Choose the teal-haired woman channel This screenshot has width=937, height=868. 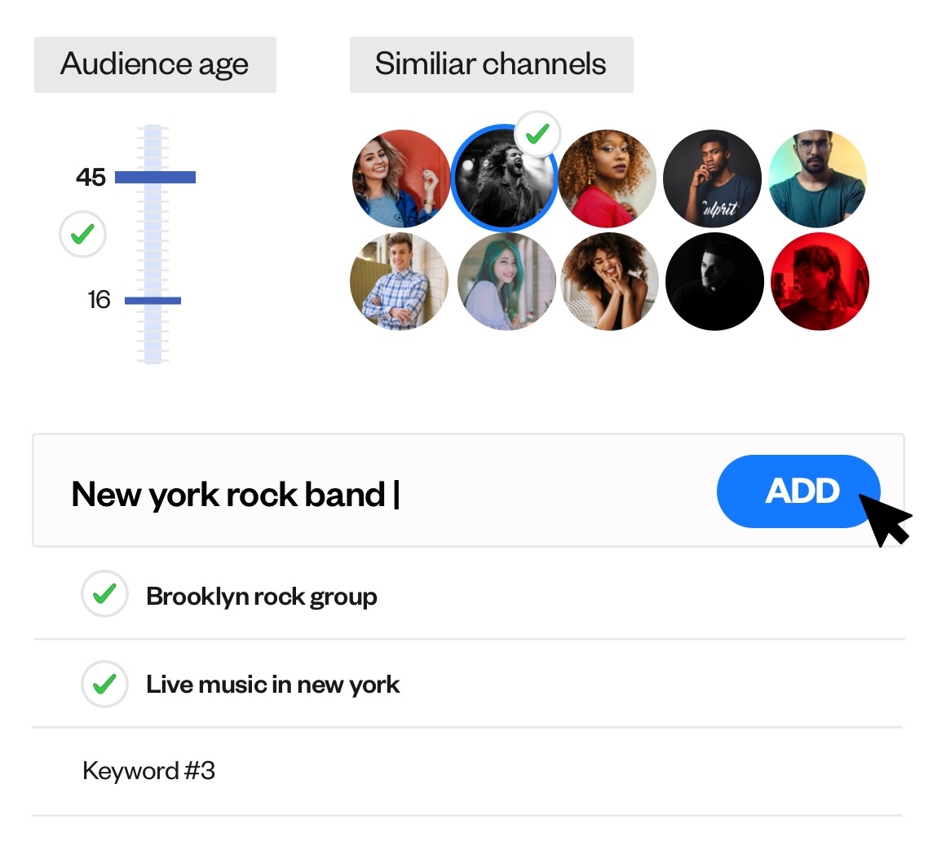(x=506, y=281)
